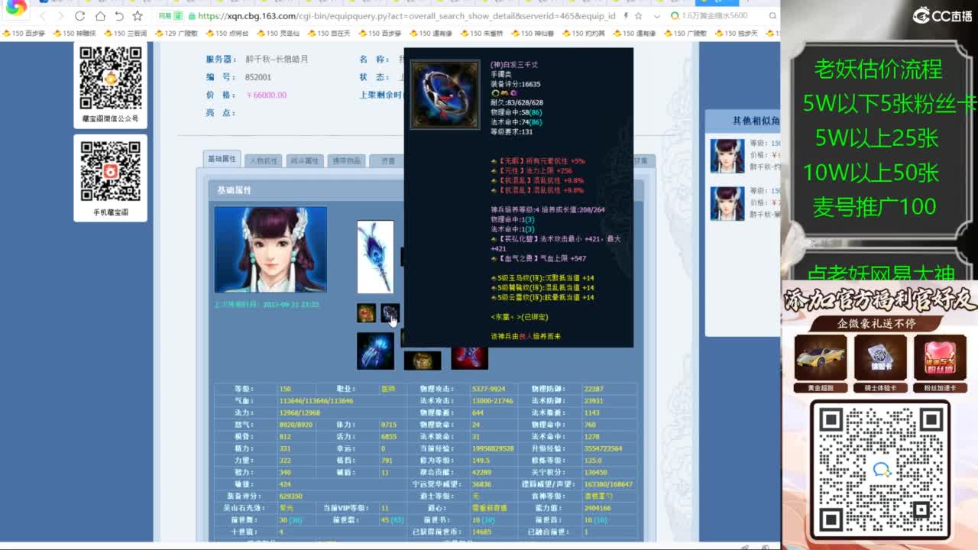978x550 pixels.
Task: Click the server name 醉千秋-长烟皓月
Action: coord(277,59)
